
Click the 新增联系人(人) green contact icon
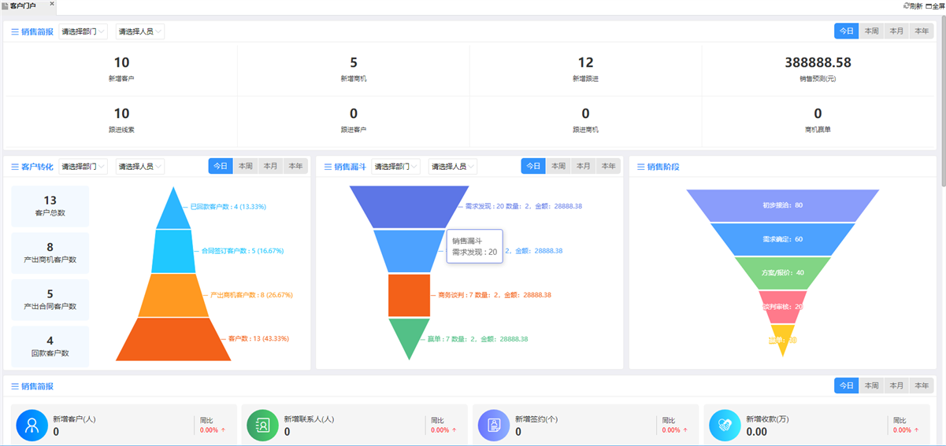[x=263, y=426]
